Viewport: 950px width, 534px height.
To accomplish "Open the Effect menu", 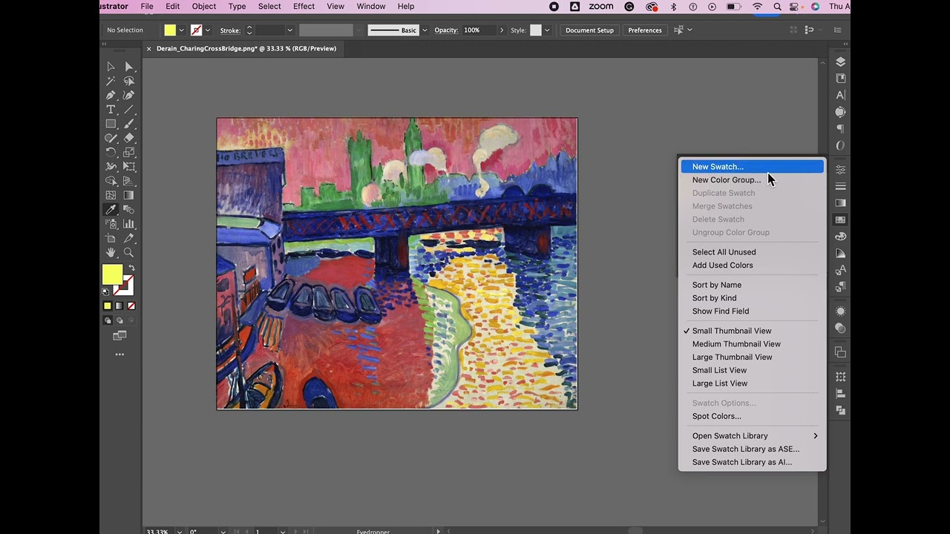I will tap(304, 7).
